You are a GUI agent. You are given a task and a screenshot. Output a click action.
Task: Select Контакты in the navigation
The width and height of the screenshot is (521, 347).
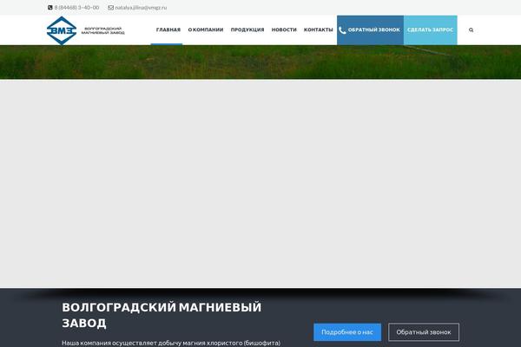click(x=319, y=29)
